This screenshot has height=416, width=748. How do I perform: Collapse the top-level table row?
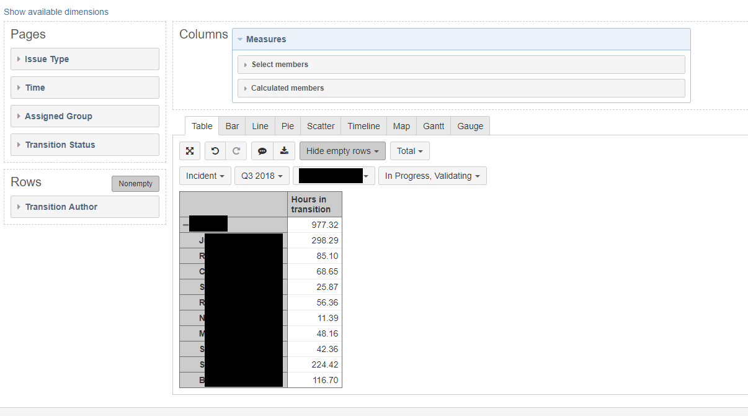(x=185, y=225)
